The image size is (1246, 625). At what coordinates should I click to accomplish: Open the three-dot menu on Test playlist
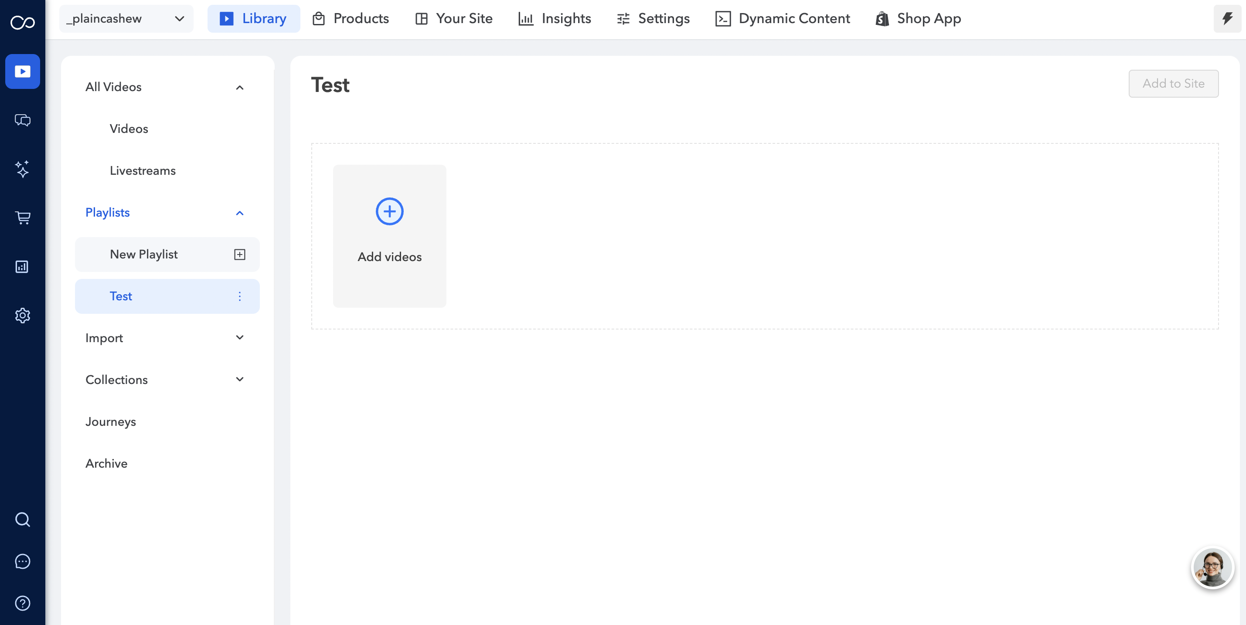tap(239, 296)
